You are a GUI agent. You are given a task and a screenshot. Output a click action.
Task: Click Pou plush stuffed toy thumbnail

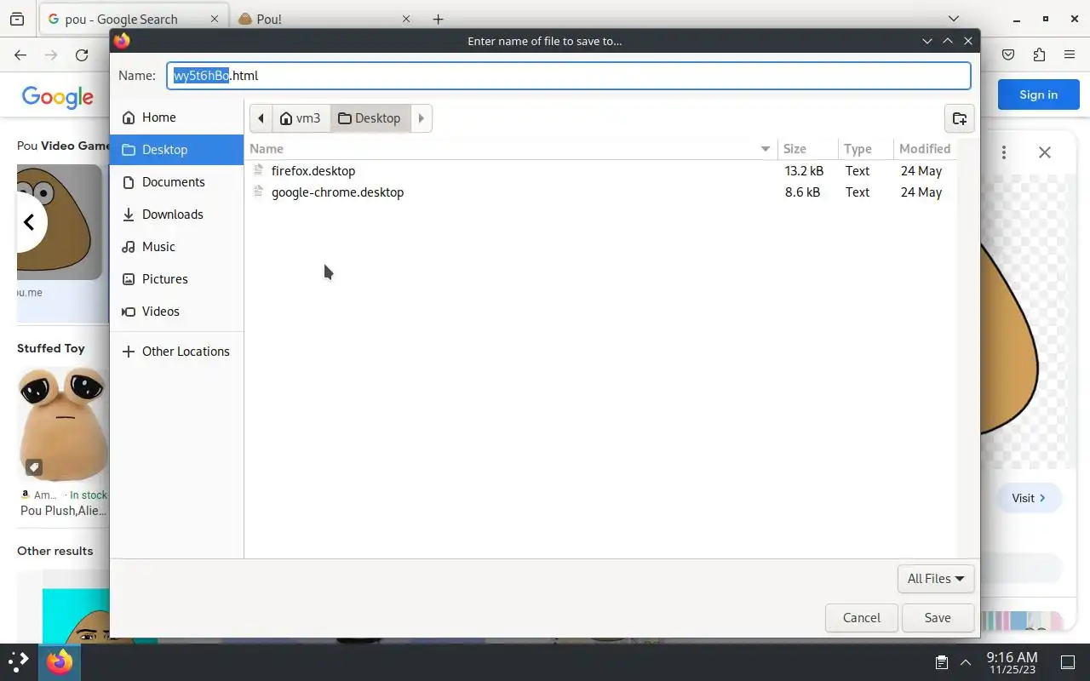click(63, 425)
